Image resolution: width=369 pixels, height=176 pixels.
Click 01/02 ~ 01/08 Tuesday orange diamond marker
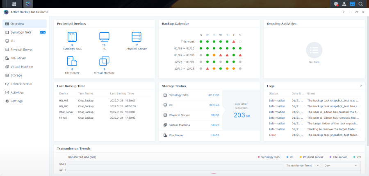click(x=214, y=55)
